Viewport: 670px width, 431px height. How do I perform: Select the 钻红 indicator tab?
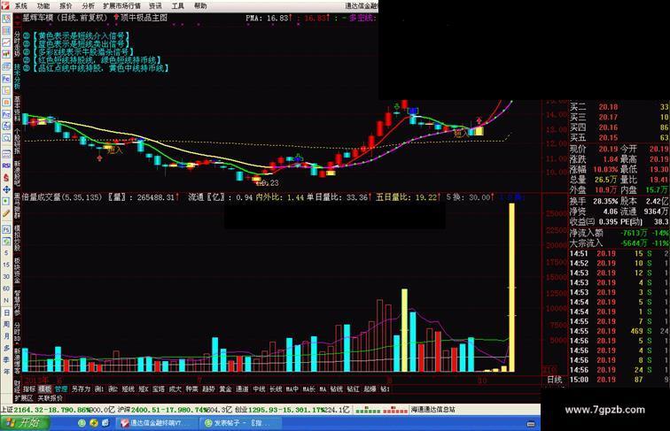(353, 389)
